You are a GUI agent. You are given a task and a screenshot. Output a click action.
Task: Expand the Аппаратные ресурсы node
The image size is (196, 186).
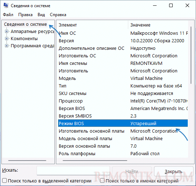6,32
